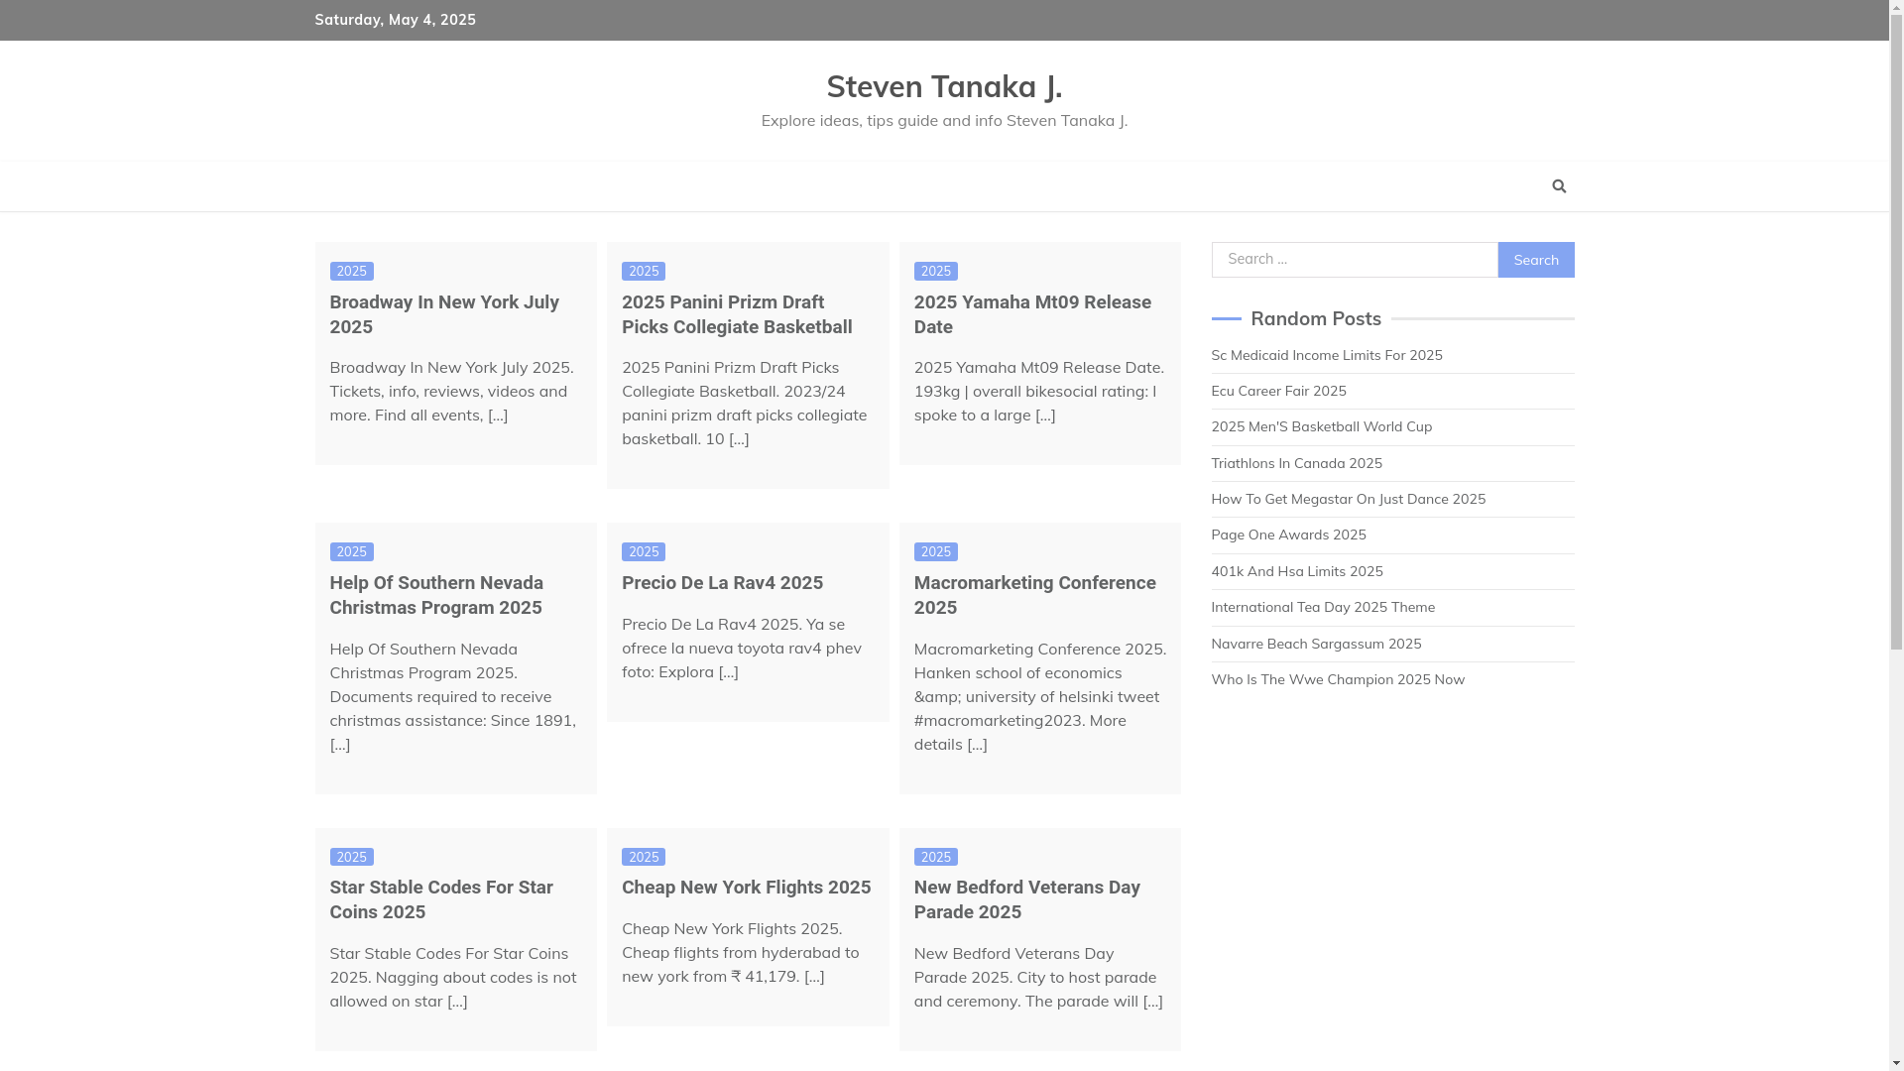The image size is (1904, 1071).
Task: Open Broadway In New York July 2025 post
Action: 444,314
